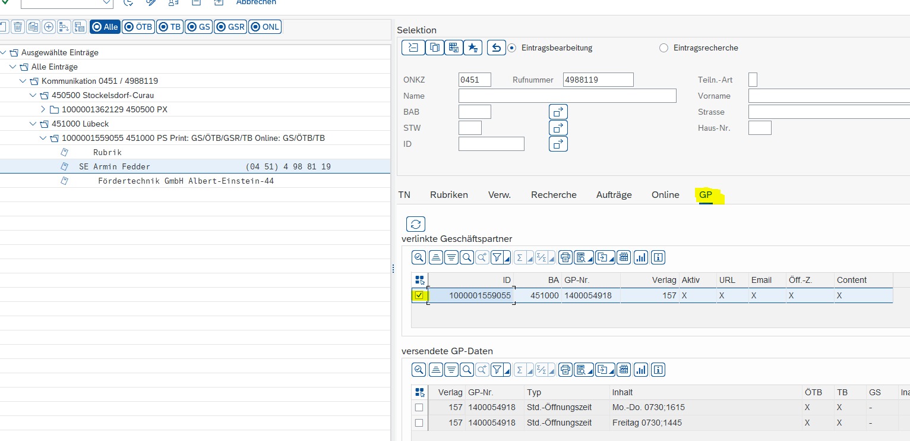Select the GS filter toggle
The image size is (910, 441).
coord(198,27)
